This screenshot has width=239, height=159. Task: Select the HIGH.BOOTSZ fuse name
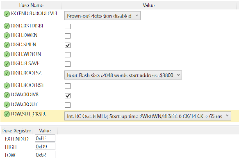pyautogui.click(x=26, y=73)
